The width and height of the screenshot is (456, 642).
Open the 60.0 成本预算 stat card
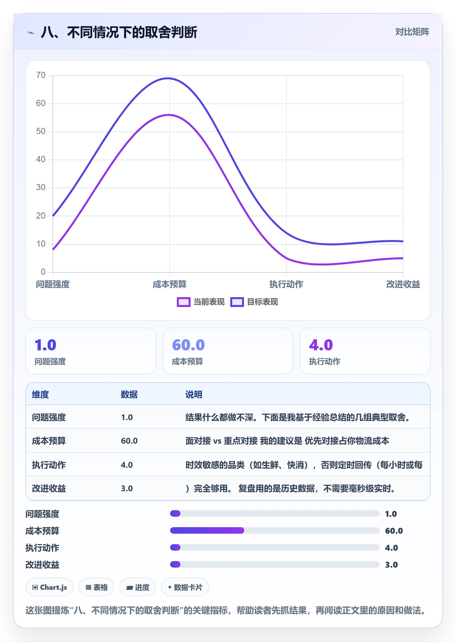pos(228,351)
